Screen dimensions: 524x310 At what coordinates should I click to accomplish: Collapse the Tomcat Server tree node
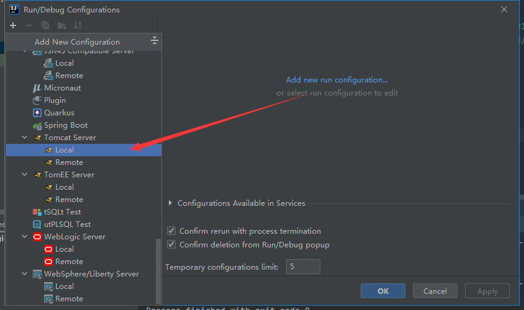coord(25,137)
